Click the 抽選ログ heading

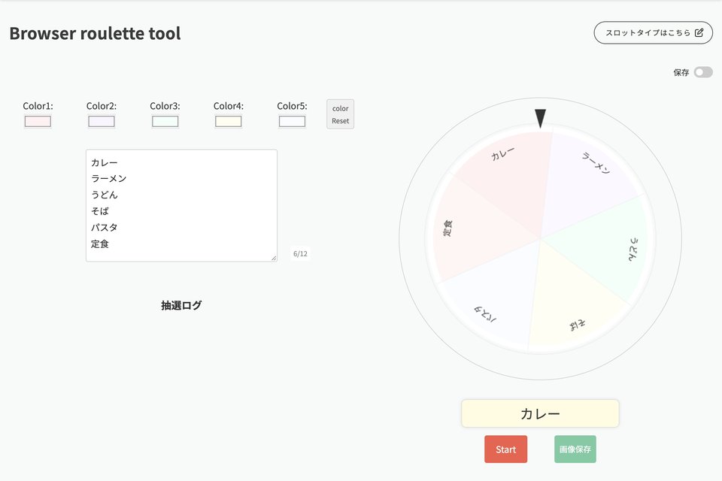[181, 305]
